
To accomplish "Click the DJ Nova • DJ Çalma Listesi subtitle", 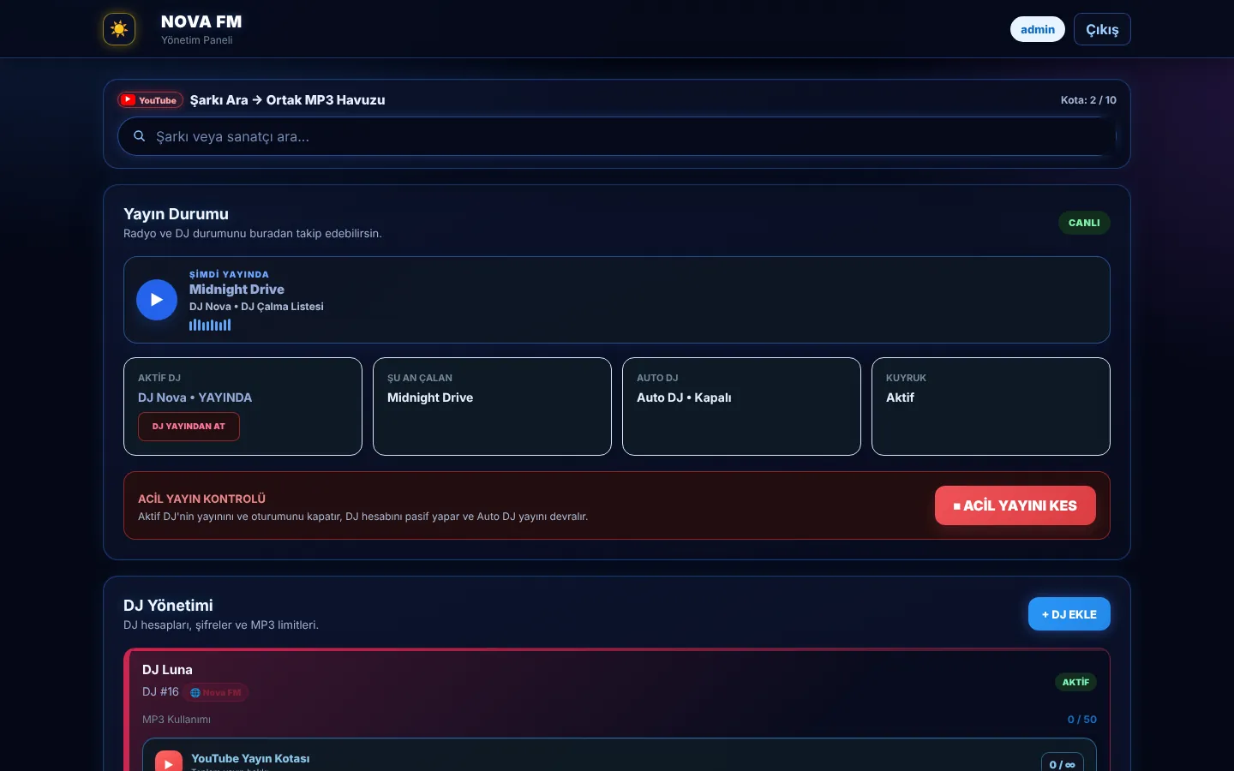I will pos(256,307).
